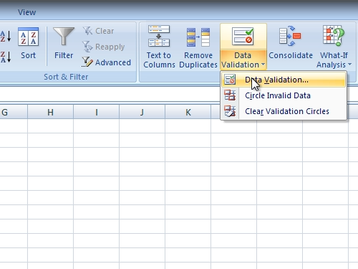Open the Consolidate icon
The height and width of the screenshot is (269, 358).
click(290, 36)
